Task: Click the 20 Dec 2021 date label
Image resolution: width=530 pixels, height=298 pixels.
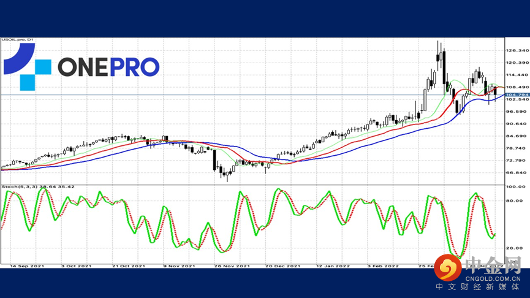Action: tap(282, 266)
